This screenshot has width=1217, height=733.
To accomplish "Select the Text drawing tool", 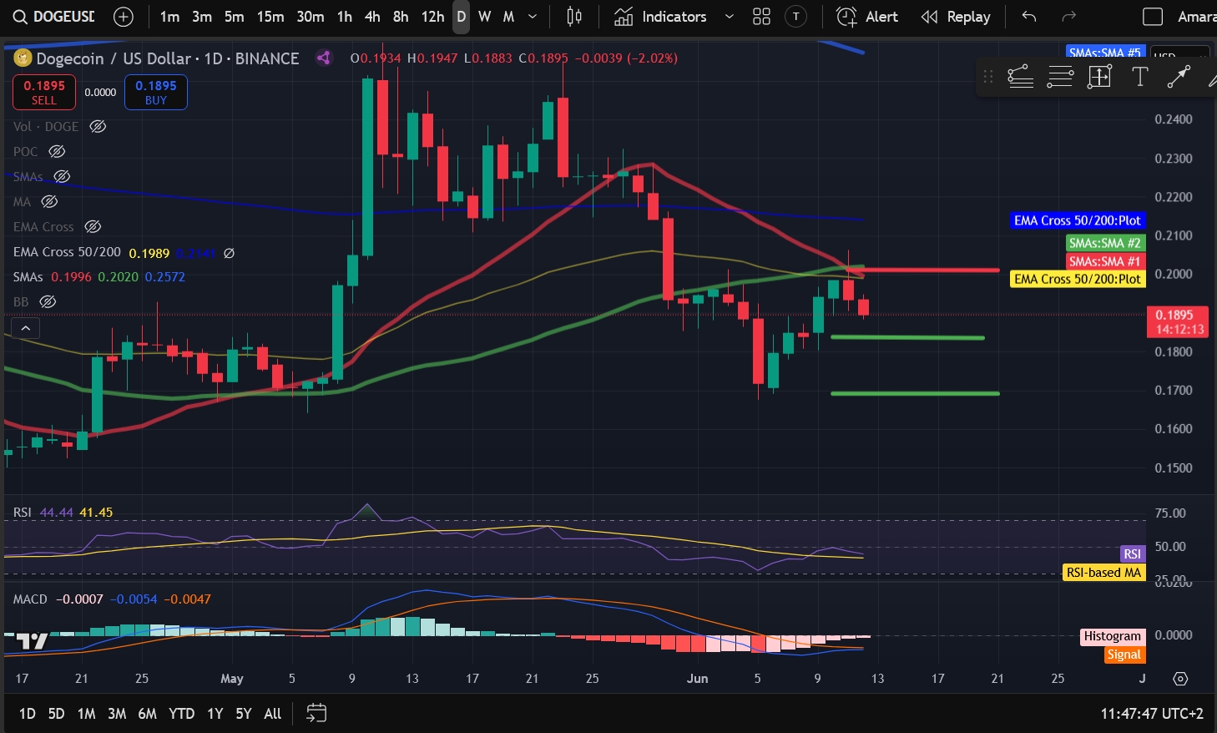I will [x=1139, y=77].
